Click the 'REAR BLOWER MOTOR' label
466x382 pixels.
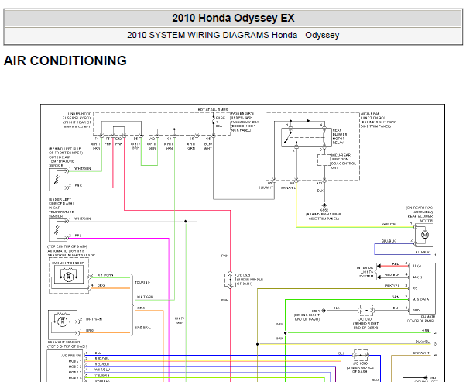(420, 219)
